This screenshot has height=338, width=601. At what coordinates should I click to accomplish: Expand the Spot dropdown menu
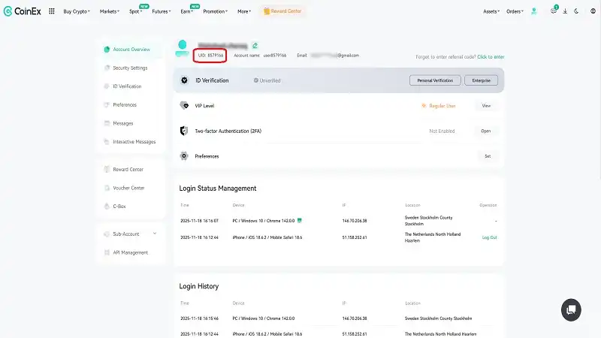[136, 11]
